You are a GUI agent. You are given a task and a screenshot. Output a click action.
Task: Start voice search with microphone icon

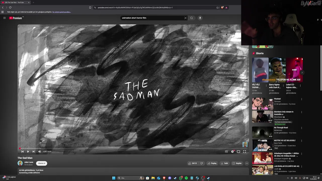pyautogui.click(x=200, y=18)
